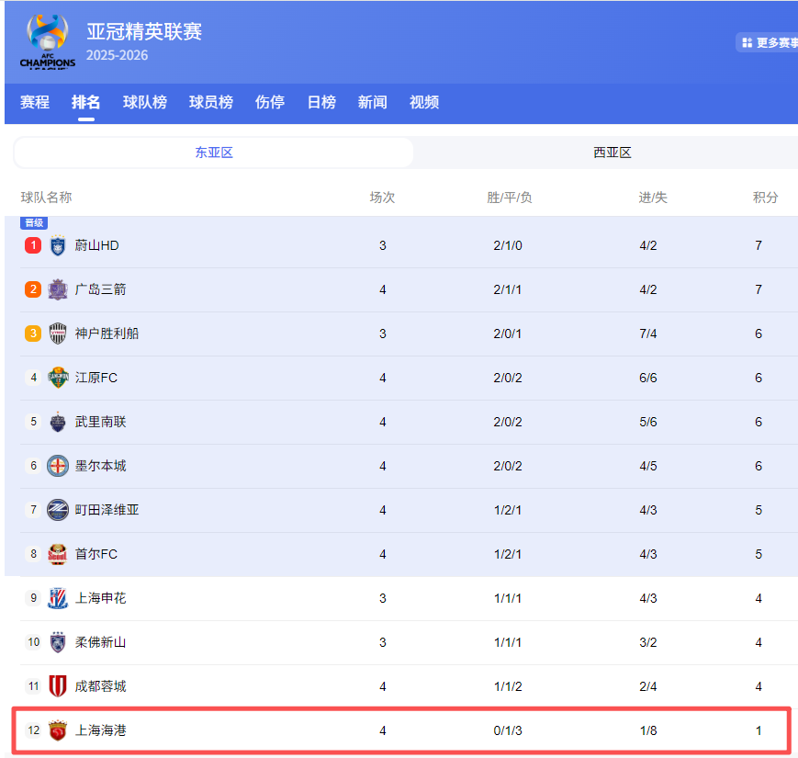This screenshot has height=758, width=798.
Task: Click 蔚山HD record 2/1/0
Action: [508, 245]
